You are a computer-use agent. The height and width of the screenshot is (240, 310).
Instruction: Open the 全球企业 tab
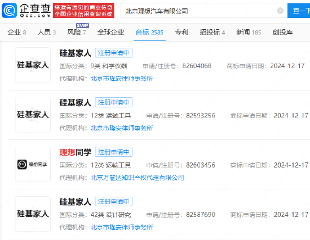[x=110, y=32]
